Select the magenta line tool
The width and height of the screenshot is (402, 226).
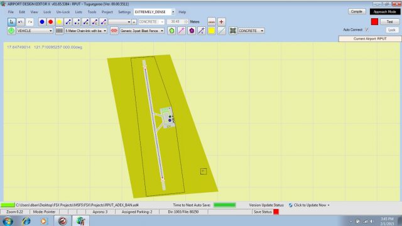(182, 31)
